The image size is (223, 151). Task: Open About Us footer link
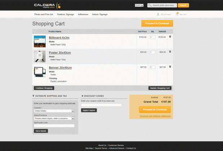click(102, 145)
